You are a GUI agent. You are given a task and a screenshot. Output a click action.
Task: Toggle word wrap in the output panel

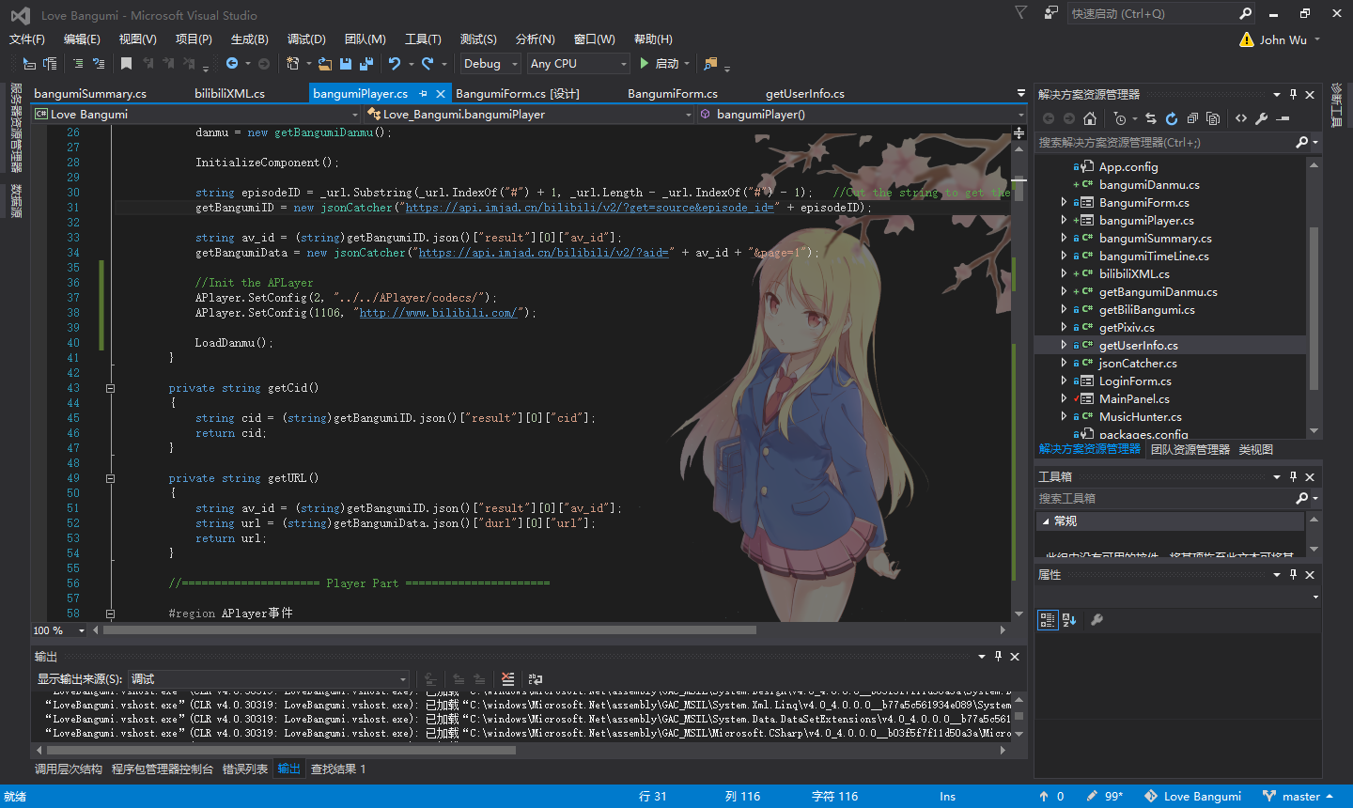(x=536, y=679)
